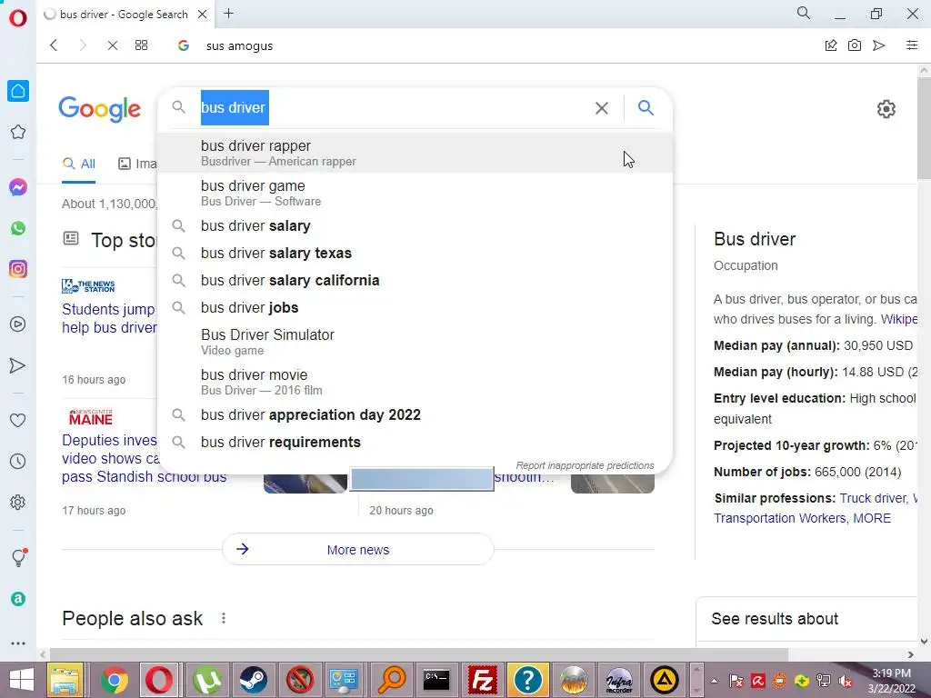Open the Opera main menu logo
The width and height of the screenshot is (931, 698).
click(x=18, y=17)
